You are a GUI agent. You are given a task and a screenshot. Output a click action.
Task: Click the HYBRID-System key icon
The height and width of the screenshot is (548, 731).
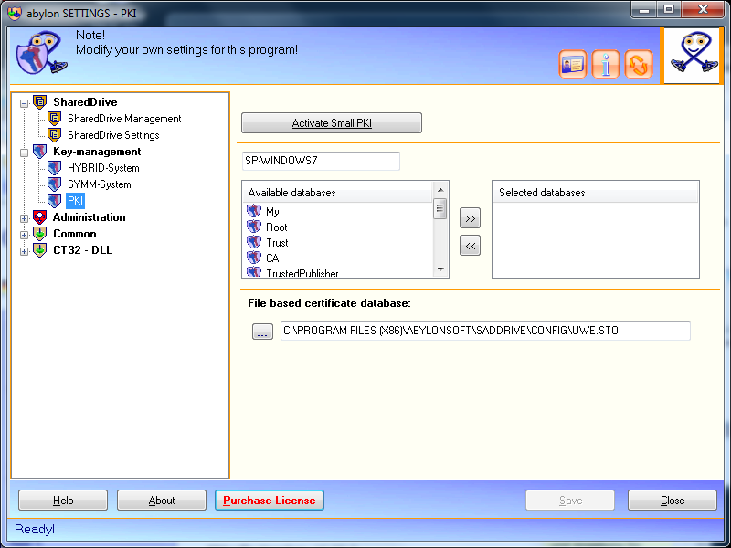click(55, 168)
